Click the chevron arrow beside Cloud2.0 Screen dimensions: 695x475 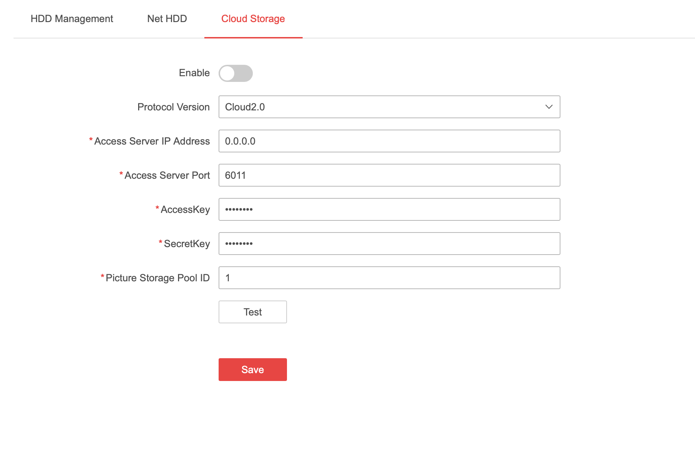[549, 107]
